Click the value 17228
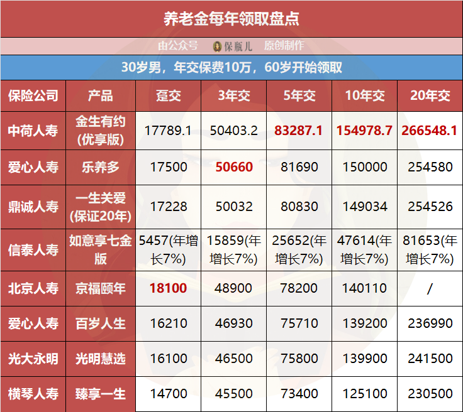463x412 pixels. [x=169, y=207]
